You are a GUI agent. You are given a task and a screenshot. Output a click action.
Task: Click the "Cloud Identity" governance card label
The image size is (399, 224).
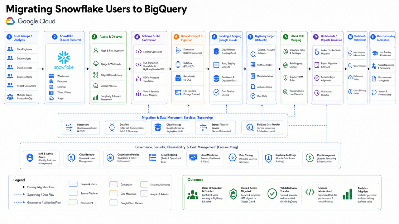pos(87,155)
